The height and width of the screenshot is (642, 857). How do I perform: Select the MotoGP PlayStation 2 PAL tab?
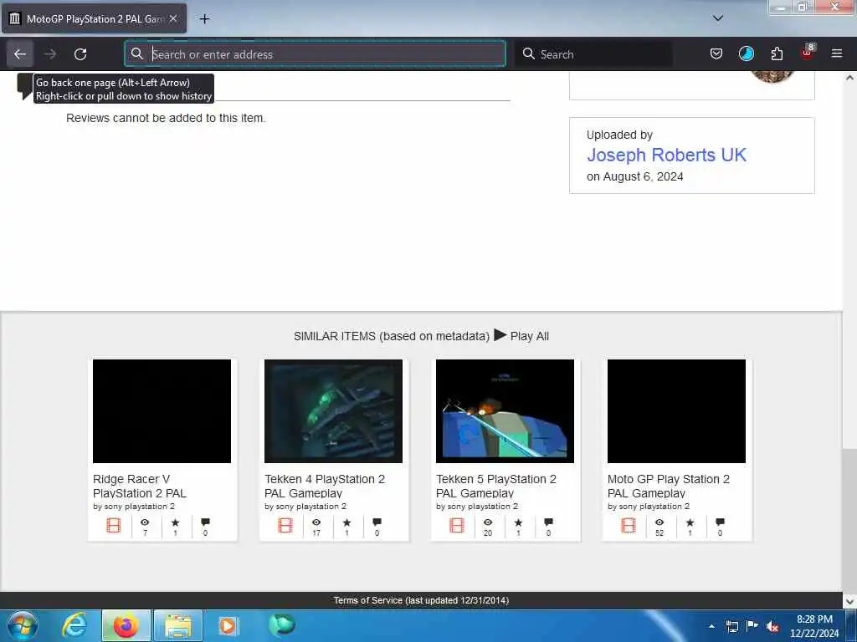tap(94, 18)
